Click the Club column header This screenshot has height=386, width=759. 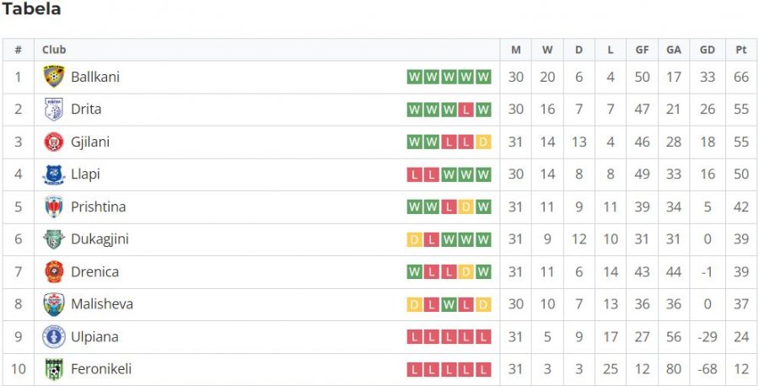click(54, 50)
